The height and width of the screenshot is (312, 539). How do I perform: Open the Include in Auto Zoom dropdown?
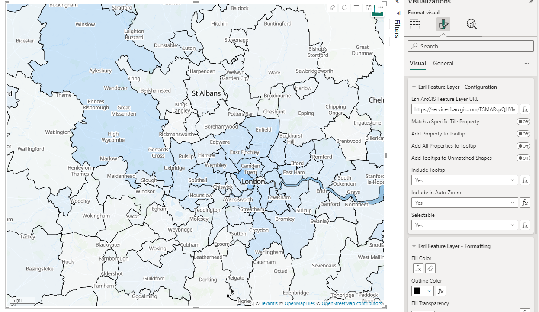pos(464,203)
